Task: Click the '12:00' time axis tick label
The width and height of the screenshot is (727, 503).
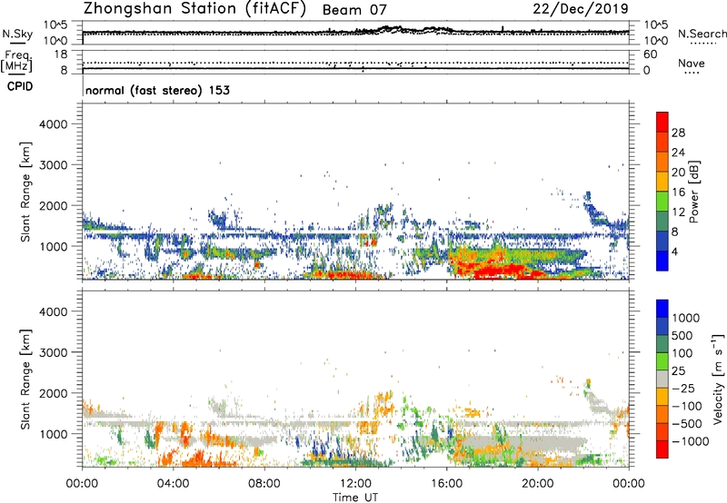Action: 355,484
